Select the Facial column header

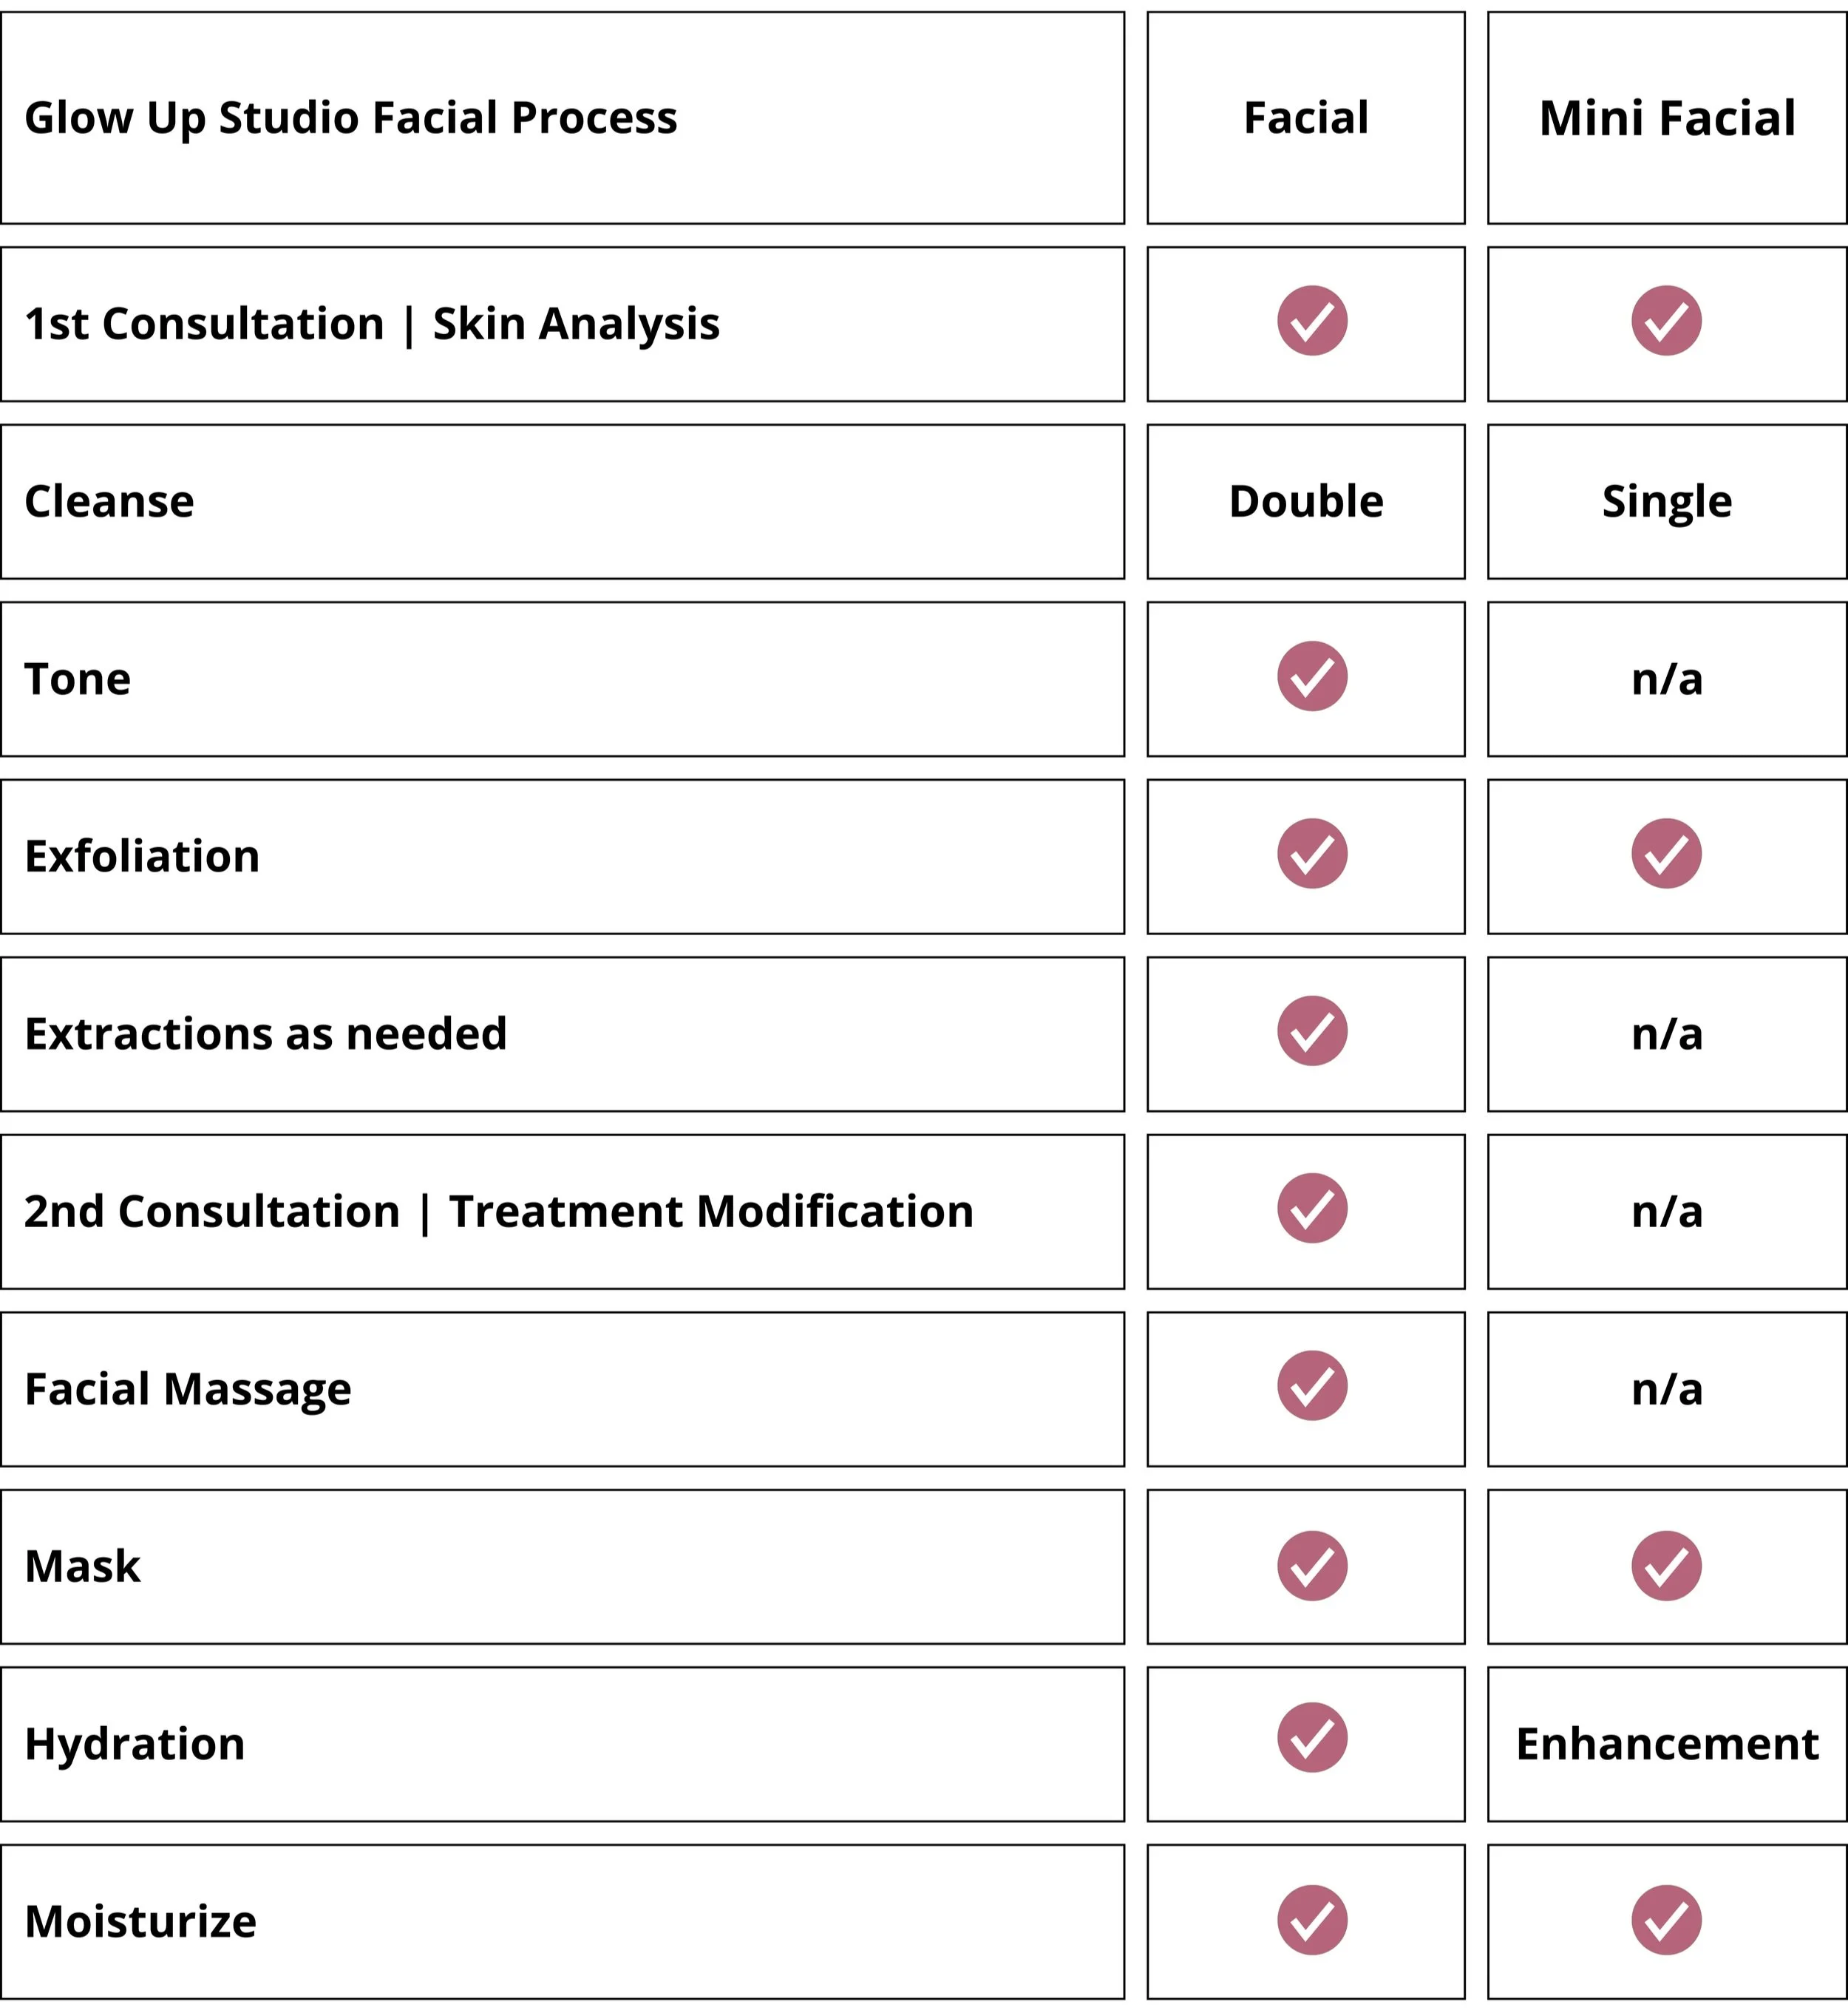pos(1306,118)
